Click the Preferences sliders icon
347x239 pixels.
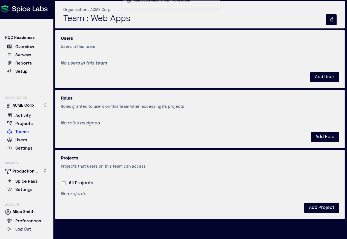pos(10,221)
